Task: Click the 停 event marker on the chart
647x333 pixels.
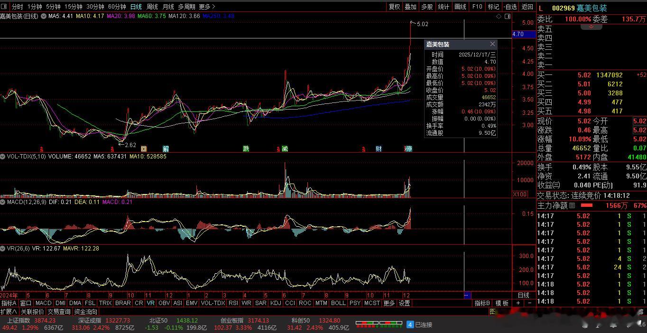Action: 409,148
